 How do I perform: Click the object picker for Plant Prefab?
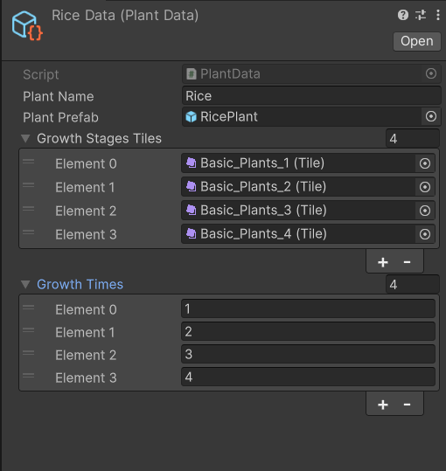click(431, 116)
